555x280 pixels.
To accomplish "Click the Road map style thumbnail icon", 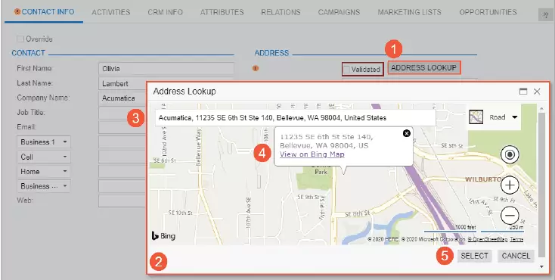I will pos(476,117).
